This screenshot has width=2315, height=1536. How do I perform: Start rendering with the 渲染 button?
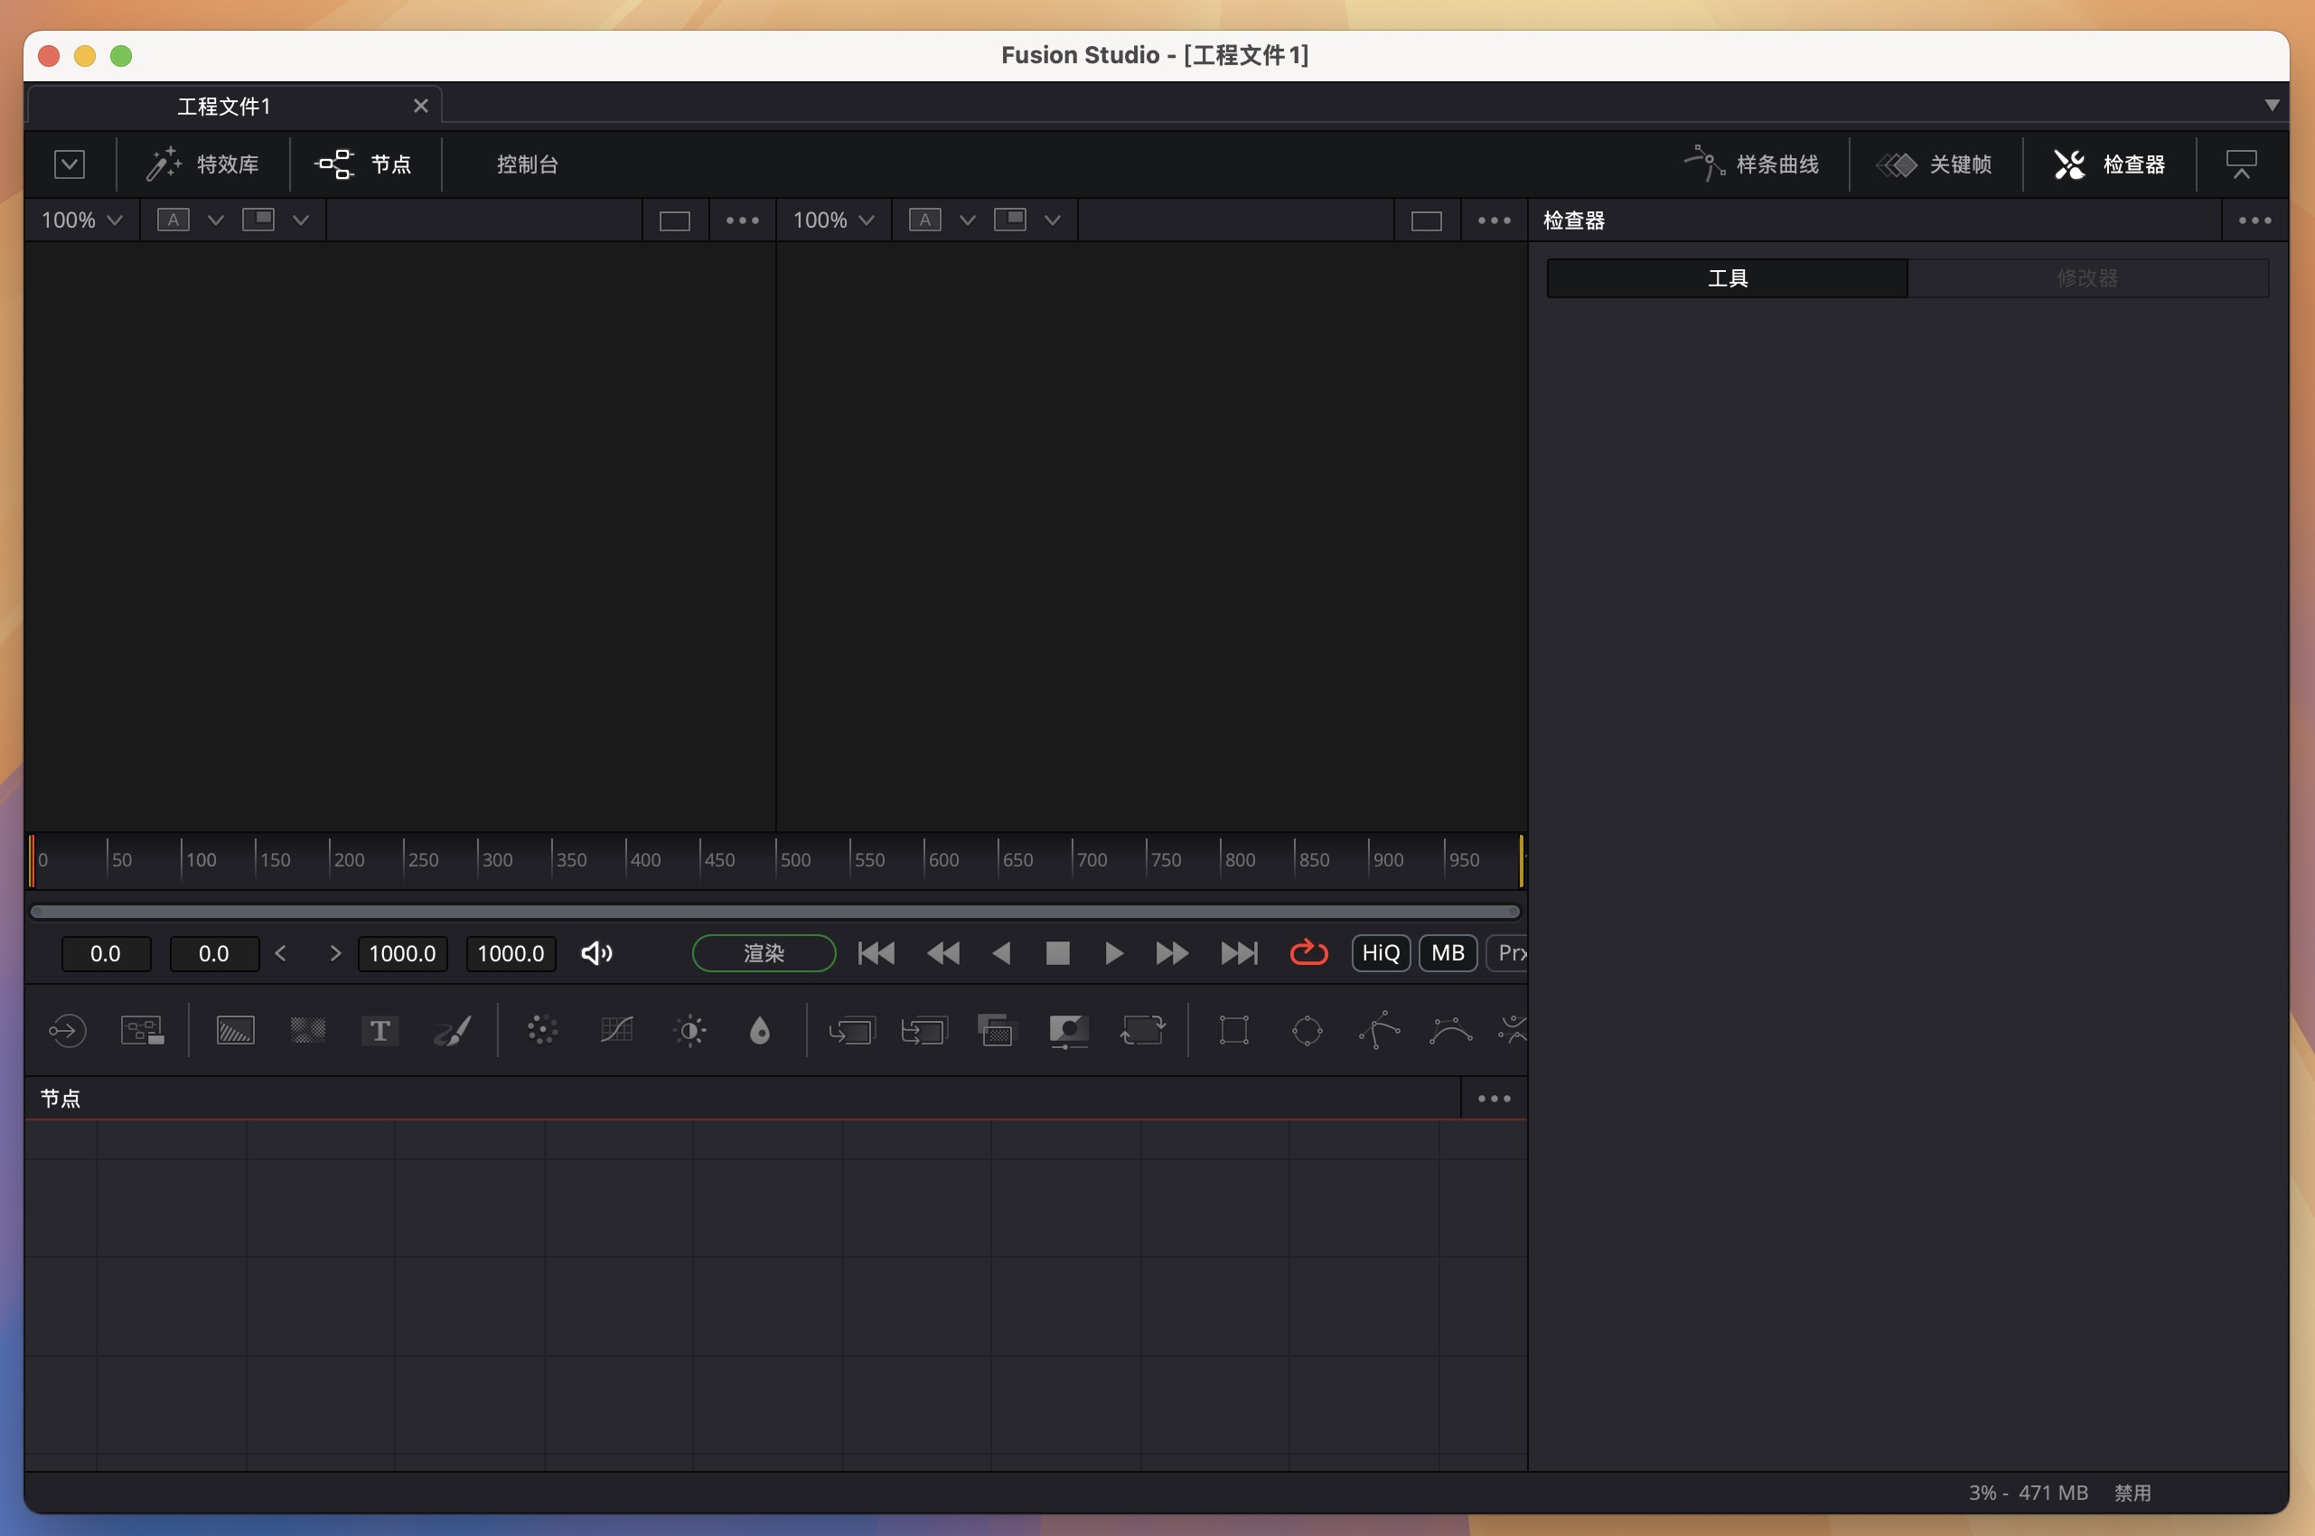(764, 952)
